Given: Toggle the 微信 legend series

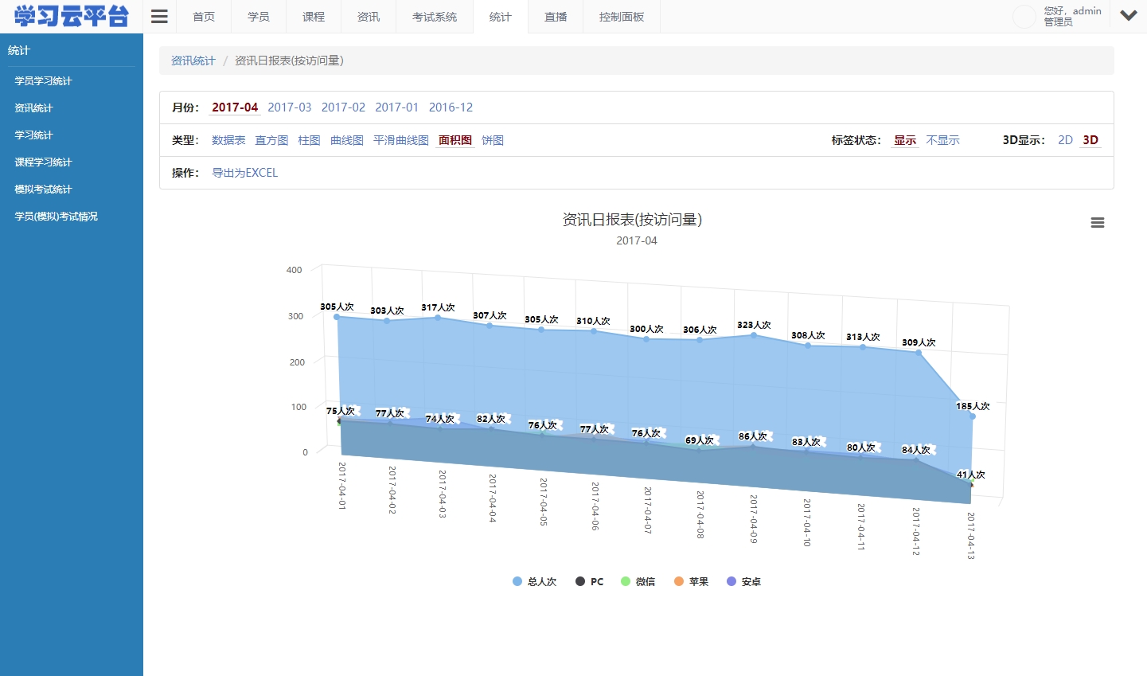Looking at the screenshot, I should click(638, 581).
